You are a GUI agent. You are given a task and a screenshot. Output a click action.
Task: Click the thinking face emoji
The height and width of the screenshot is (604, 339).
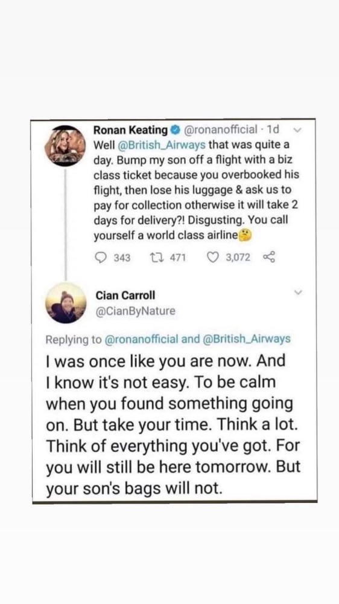coord(244,234)
